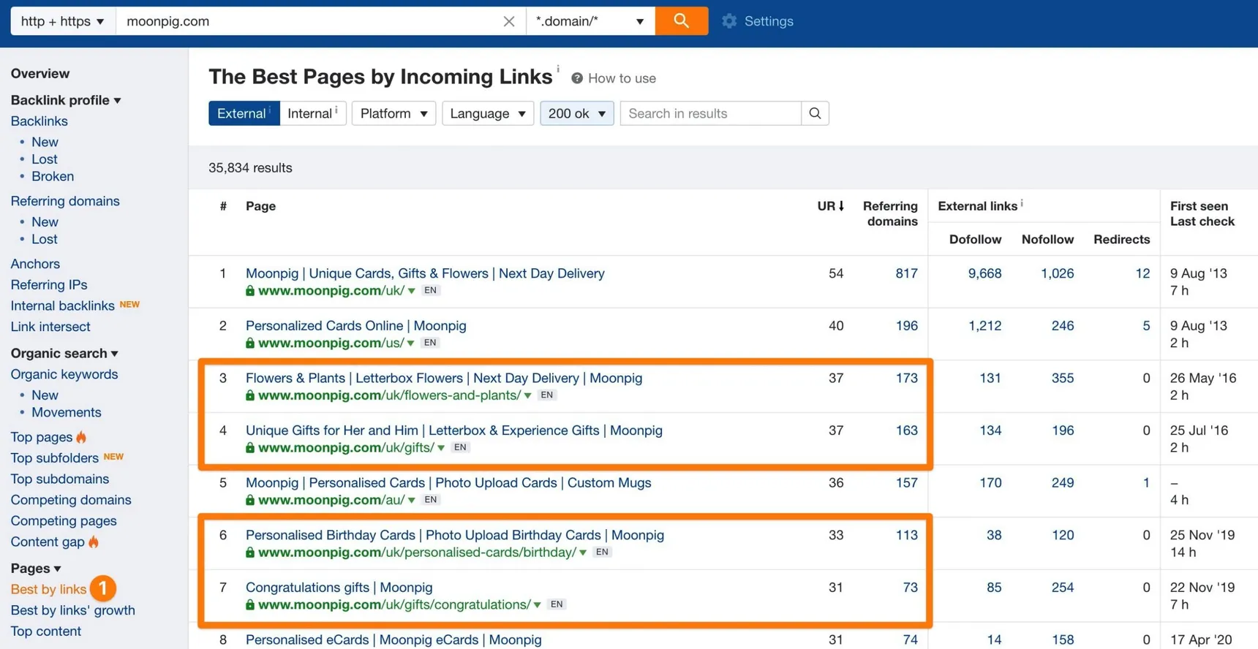Expand URL options for moonpig.com/uk/flowers-and-plants/
The image size is (1258, 649).
tap(527, 395)
